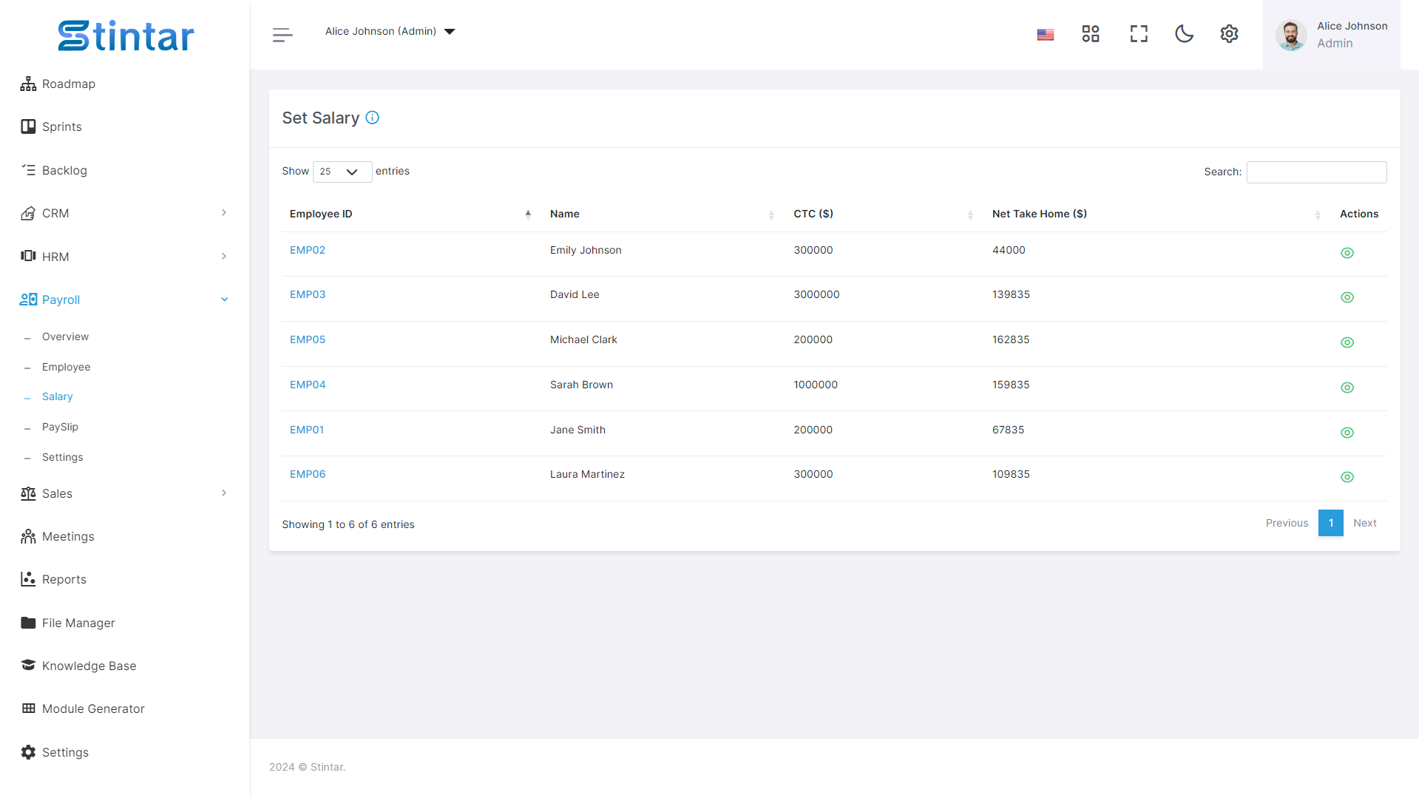This screenshot has height=798, width=1419.
Task: Click the Knowledge Base graduation icon
Action: 28,665
